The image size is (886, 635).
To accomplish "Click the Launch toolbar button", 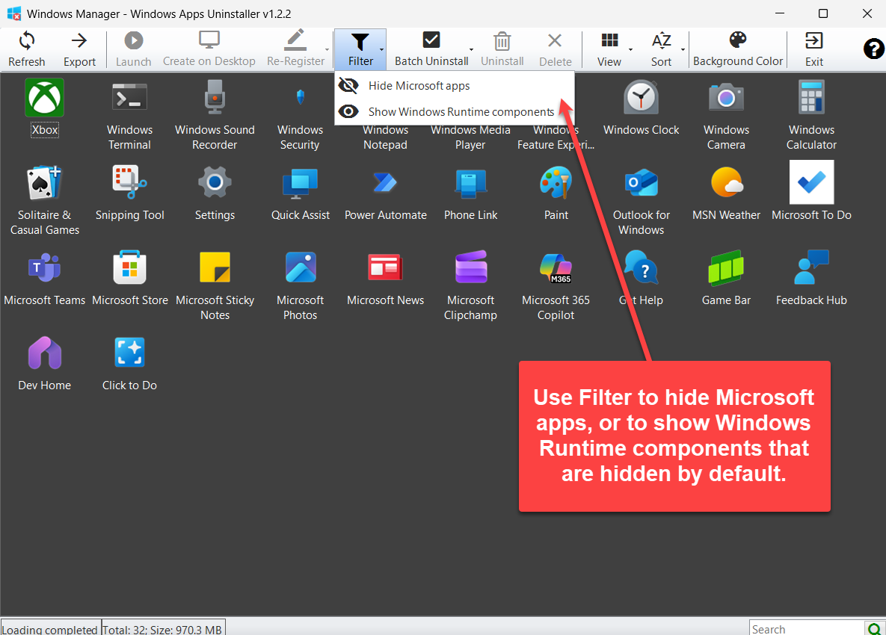I will pos(133,49).
